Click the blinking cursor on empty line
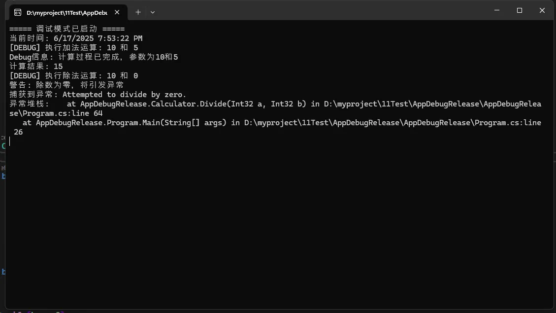556x313 pixels. [x=10, y=142]
